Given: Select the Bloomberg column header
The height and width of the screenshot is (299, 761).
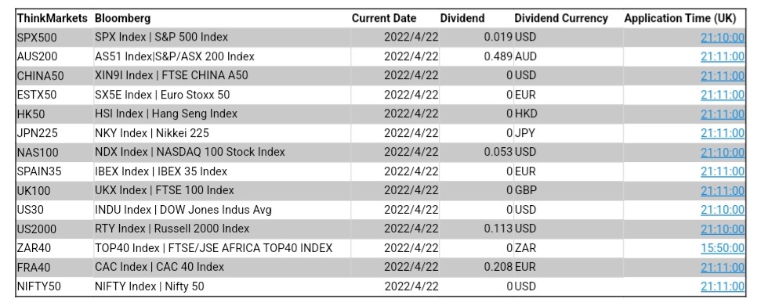Looking at the screenshot, I should (x=123, y=19).
